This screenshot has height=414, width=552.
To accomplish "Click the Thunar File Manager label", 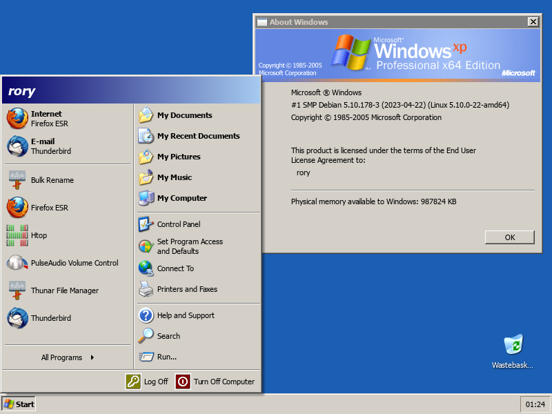I will [65, 290].
